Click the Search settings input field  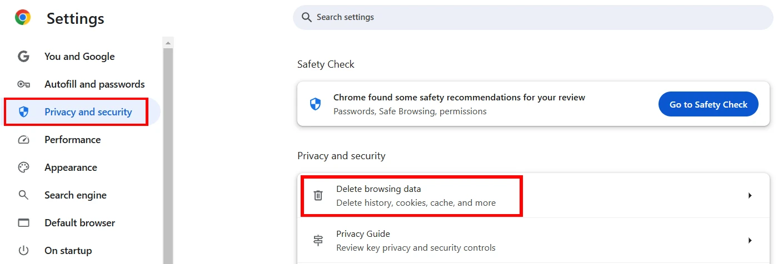(x=533, y=17)
